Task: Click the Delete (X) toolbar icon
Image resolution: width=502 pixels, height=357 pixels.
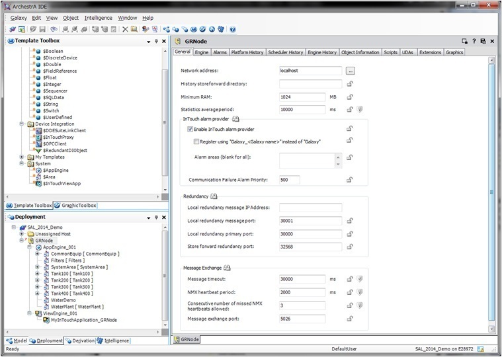Action: coord(125,29)
